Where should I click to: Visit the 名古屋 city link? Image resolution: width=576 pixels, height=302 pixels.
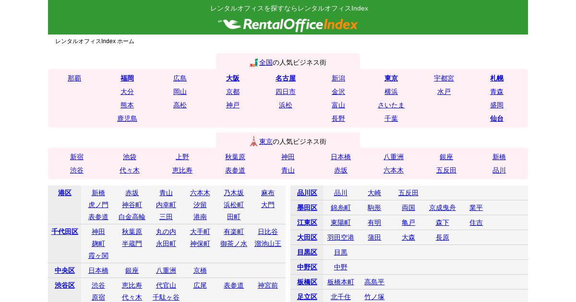coord(286,78)
